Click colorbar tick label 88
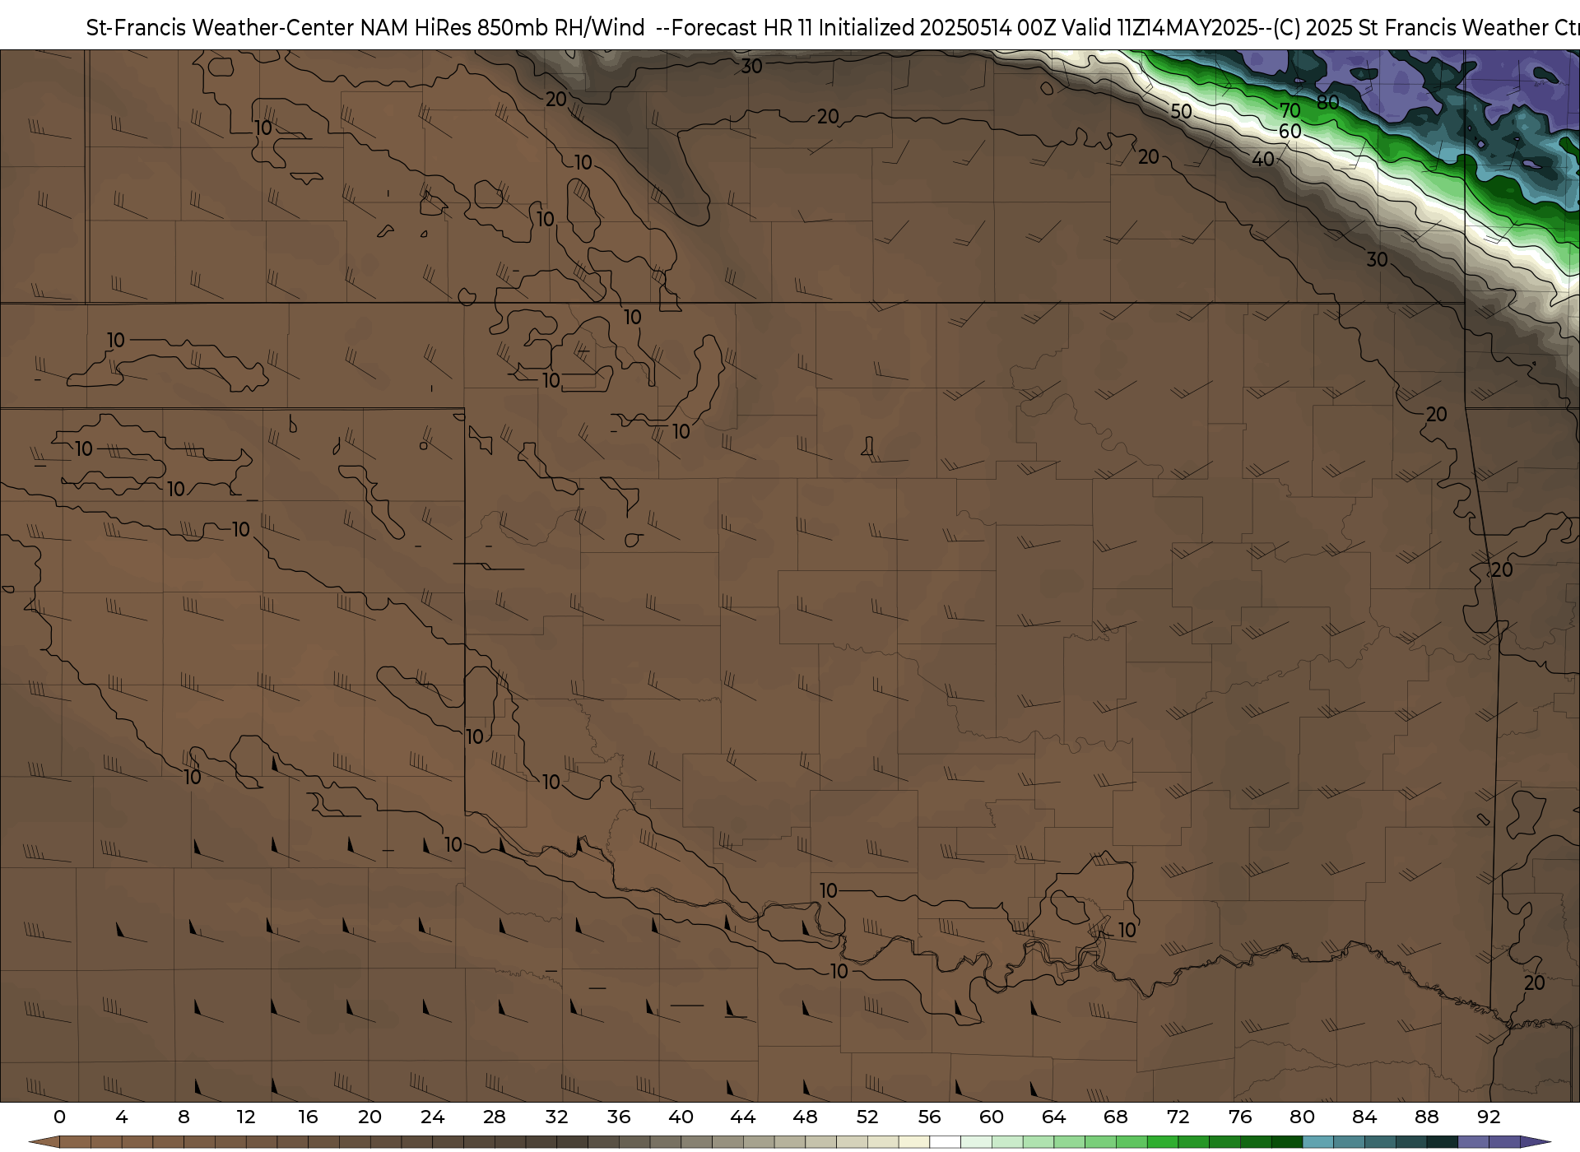This screenshot has height=1152, width=1580. coord(1426,1117)
